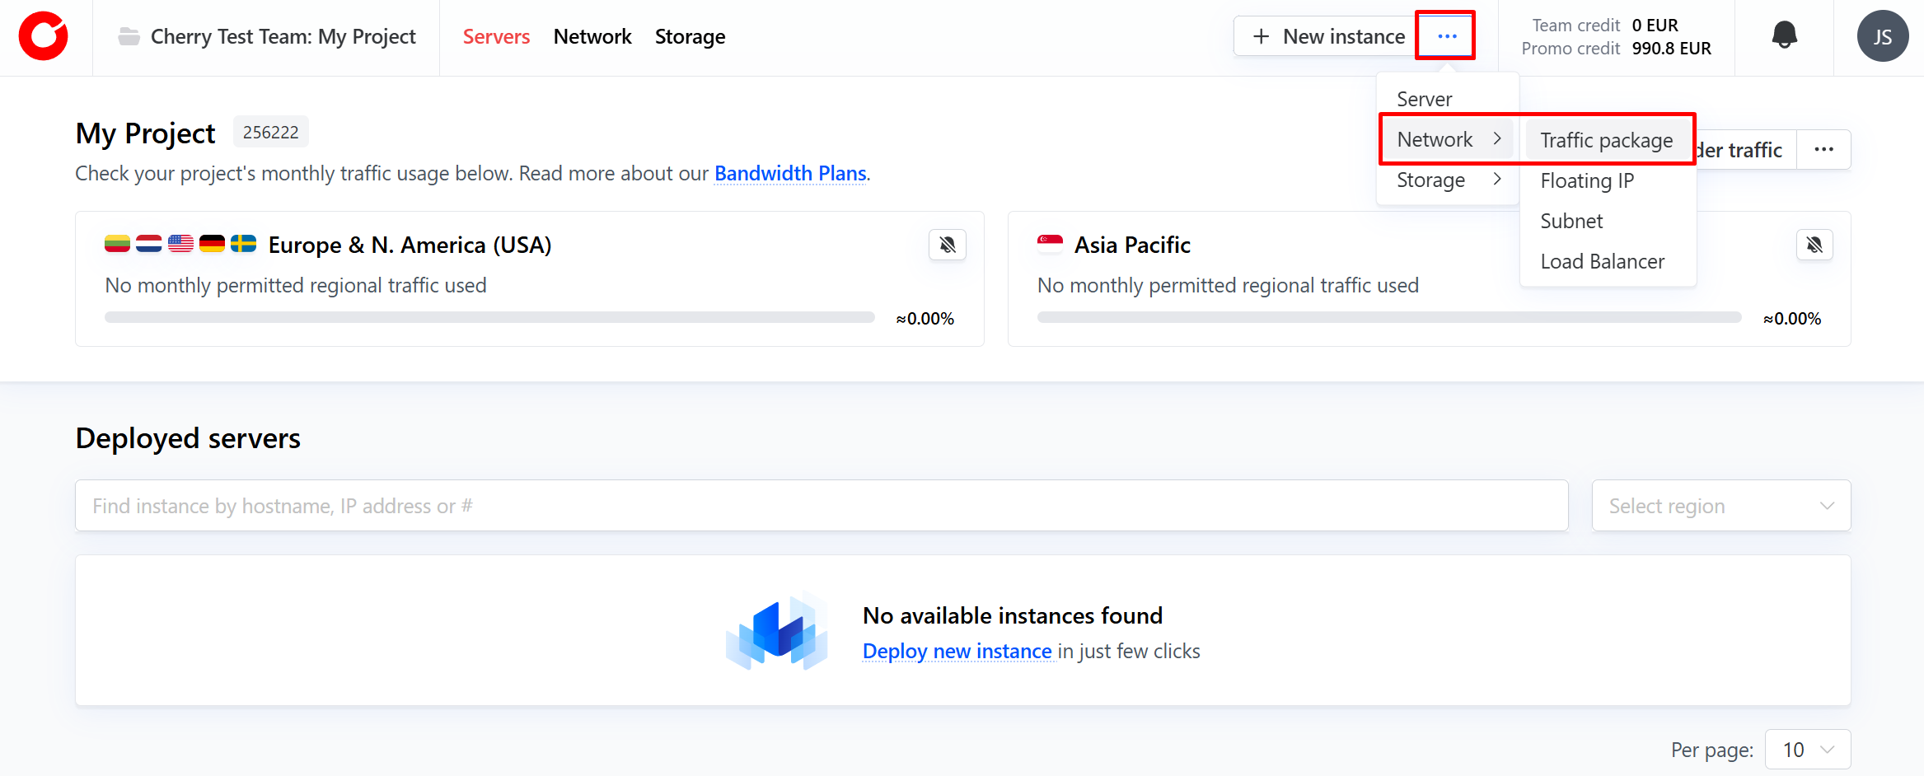Click the folder icon beside project name
Image resolution: width=1924 pixels, height=776 pixels.
[129, 37]
